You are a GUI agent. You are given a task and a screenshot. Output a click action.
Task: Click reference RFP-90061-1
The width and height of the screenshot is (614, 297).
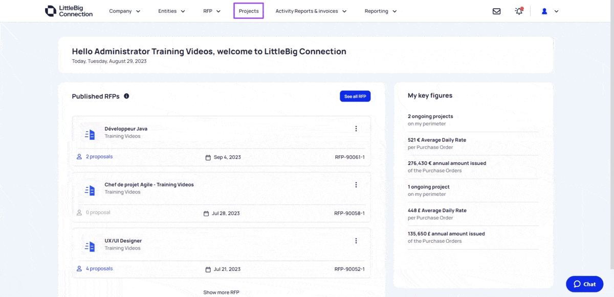(x=350, y=157)
